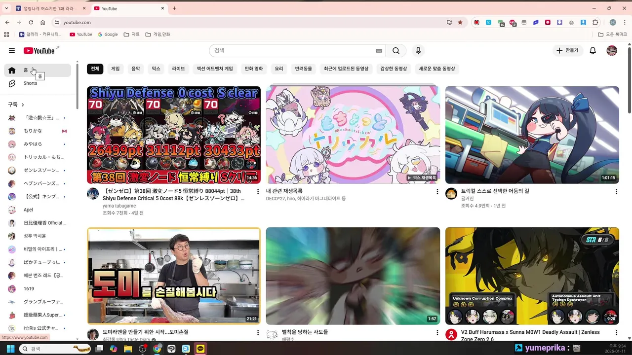
Task: Bookmark this page with the star icon
Action: tap(460, 22)
